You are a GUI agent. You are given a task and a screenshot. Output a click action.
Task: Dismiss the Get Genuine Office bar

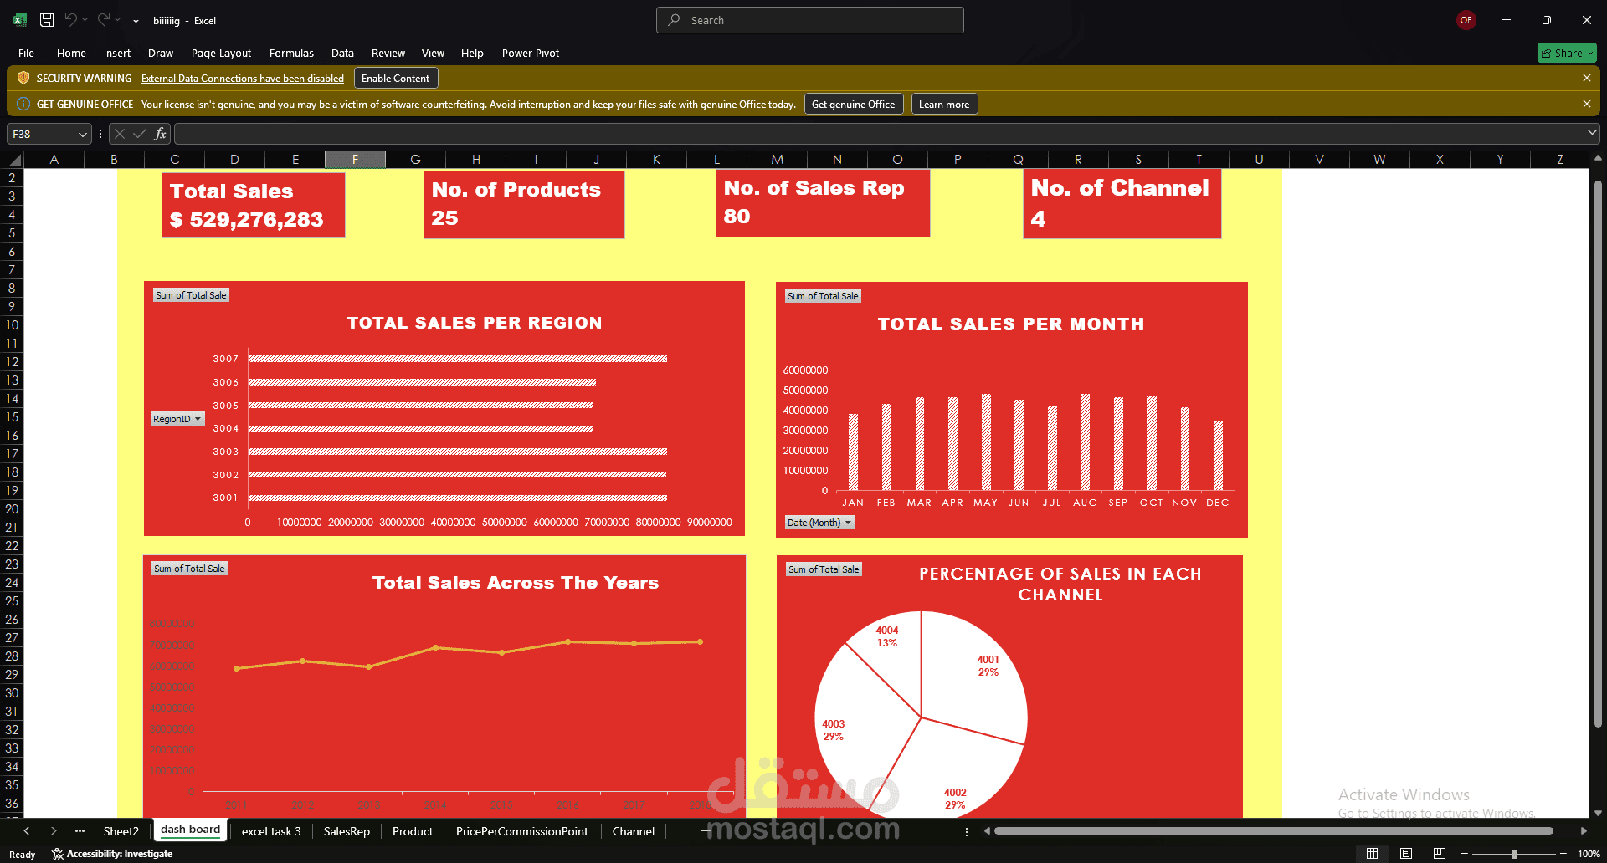pos(1586,104)
